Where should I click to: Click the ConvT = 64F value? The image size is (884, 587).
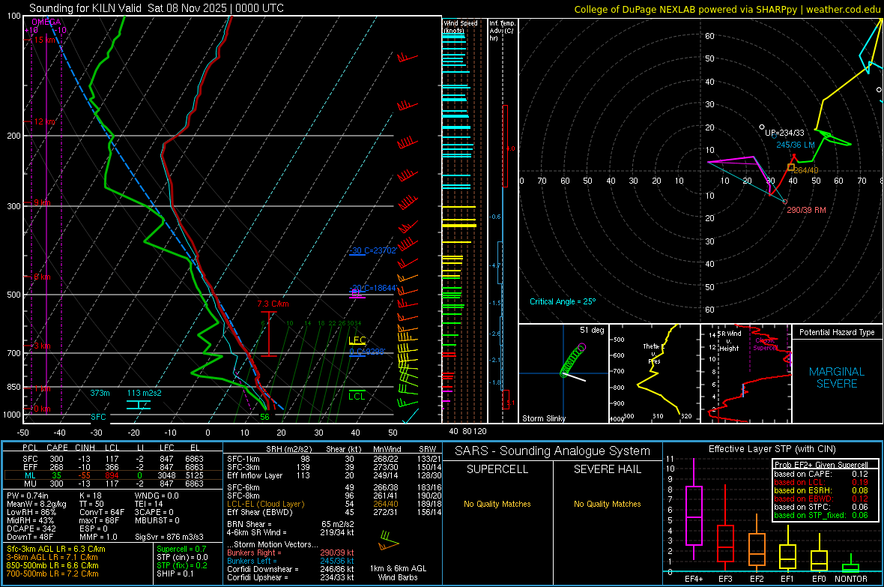[101, 512]
